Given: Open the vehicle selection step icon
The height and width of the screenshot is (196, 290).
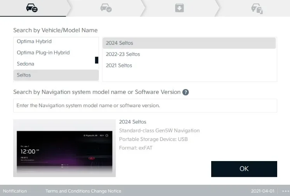Looking at the screenshot, I should click(32, 8).
